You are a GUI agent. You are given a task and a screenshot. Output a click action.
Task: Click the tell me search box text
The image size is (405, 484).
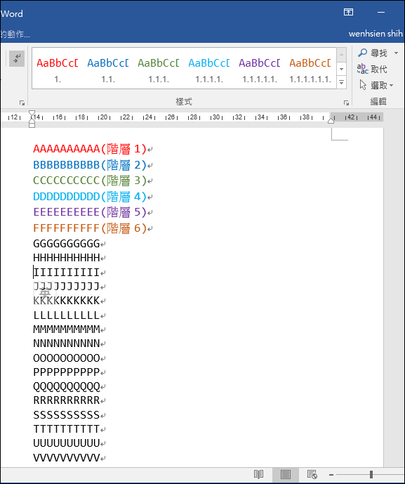(x=15, y=34)
